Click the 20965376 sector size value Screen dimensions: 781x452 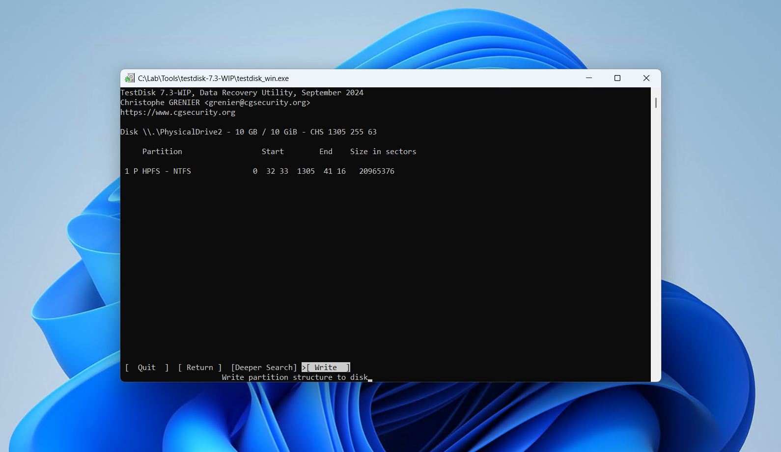point(377,171)
